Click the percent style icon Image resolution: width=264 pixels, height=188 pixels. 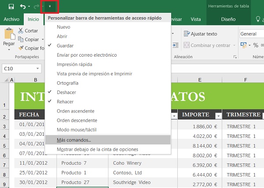tap(256, 45)
